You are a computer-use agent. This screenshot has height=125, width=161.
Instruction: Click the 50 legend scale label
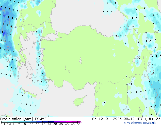pyautogui.click(x=79, y=124)
